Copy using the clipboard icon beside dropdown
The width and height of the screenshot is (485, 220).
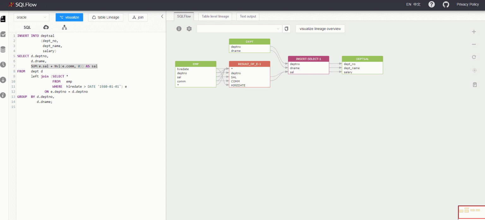286,29
